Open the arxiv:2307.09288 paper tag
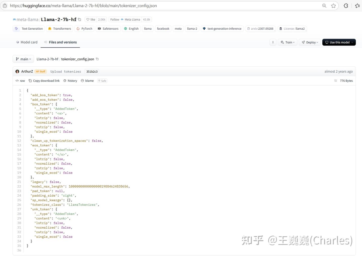This screenshot has height=256, width=362. point(260,29)
